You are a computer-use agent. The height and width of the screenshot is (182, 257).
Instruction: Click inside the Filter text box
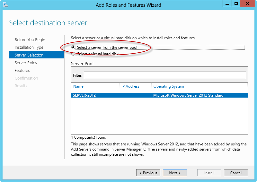tap(165, 75)
